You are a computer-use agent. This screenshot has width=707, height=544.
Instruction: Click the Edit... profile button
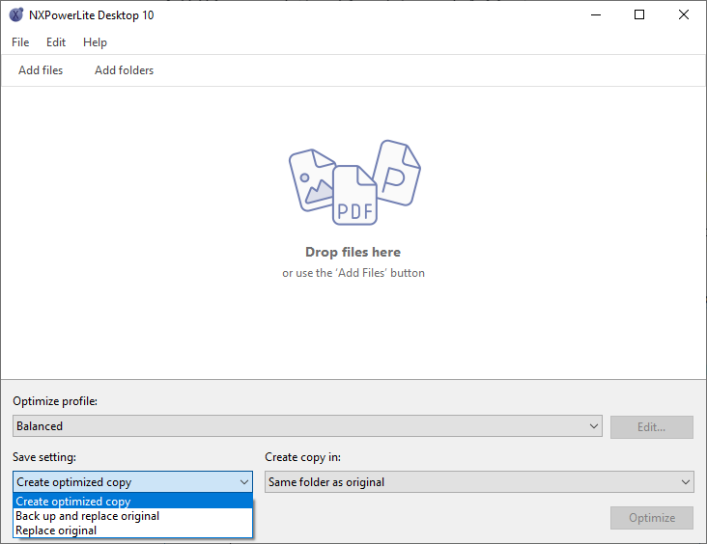652,427
